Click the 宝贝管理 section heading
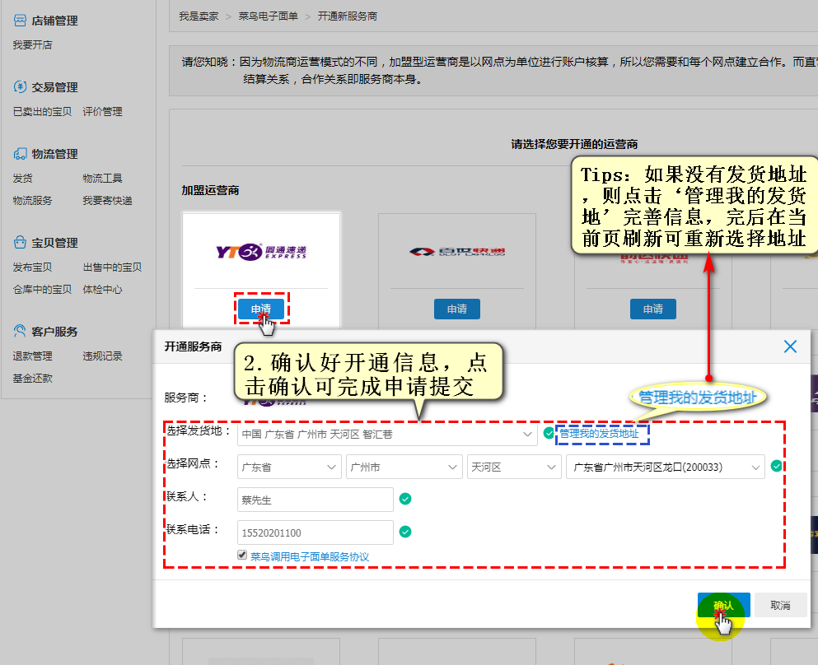Screen dimensions: 818x665 (x=54, y=243)
